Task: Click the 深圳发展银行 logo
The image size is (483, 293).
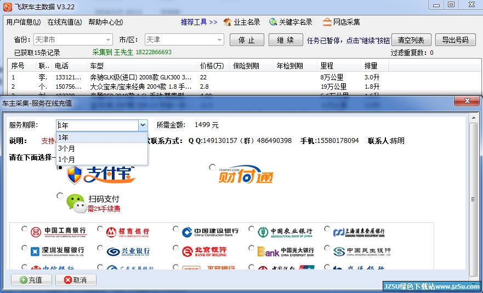Action: (x=58, y=251)
